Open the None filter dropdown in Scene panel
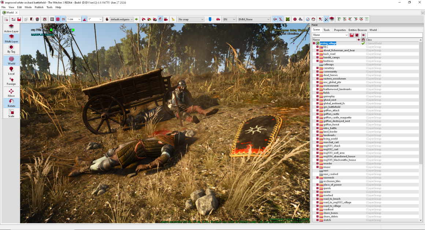 [x=330, y=35]
